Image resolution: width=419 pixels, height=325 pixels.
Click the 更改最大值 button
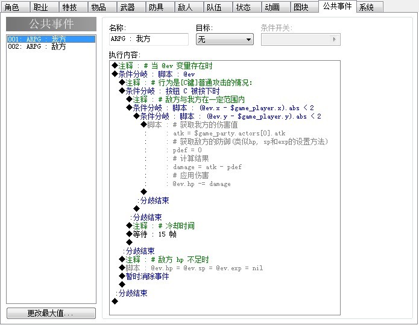point(51,313)
